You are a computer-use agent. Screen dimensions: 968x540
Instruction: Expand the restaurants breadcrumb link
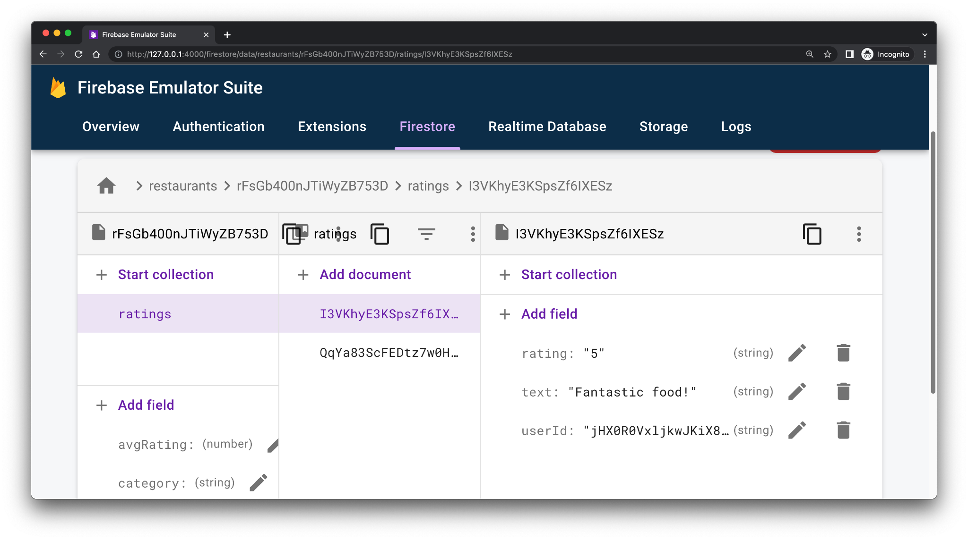click(183, 186)
